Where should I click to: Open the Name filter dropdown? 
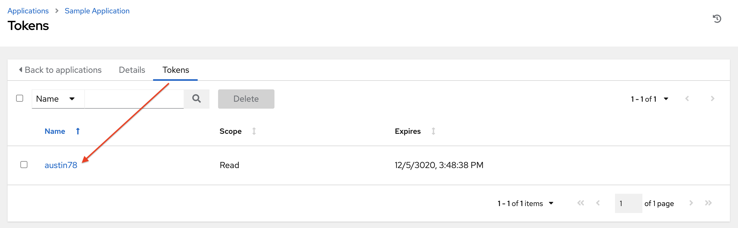point(57,99)
